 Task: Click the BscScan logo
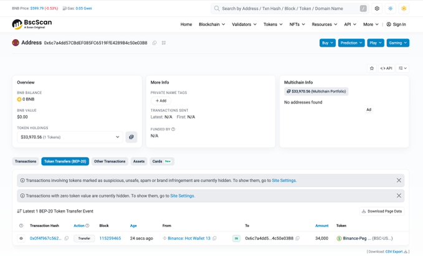(32, 24)
